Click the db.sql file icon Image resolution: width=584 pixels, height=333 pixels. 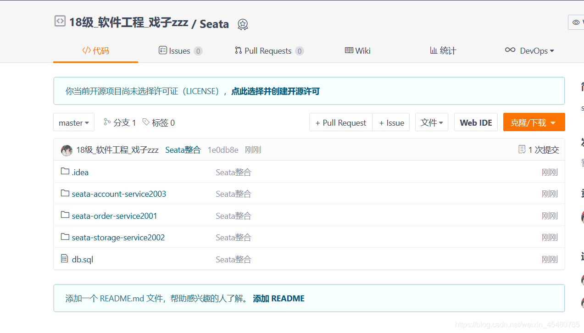65,259
